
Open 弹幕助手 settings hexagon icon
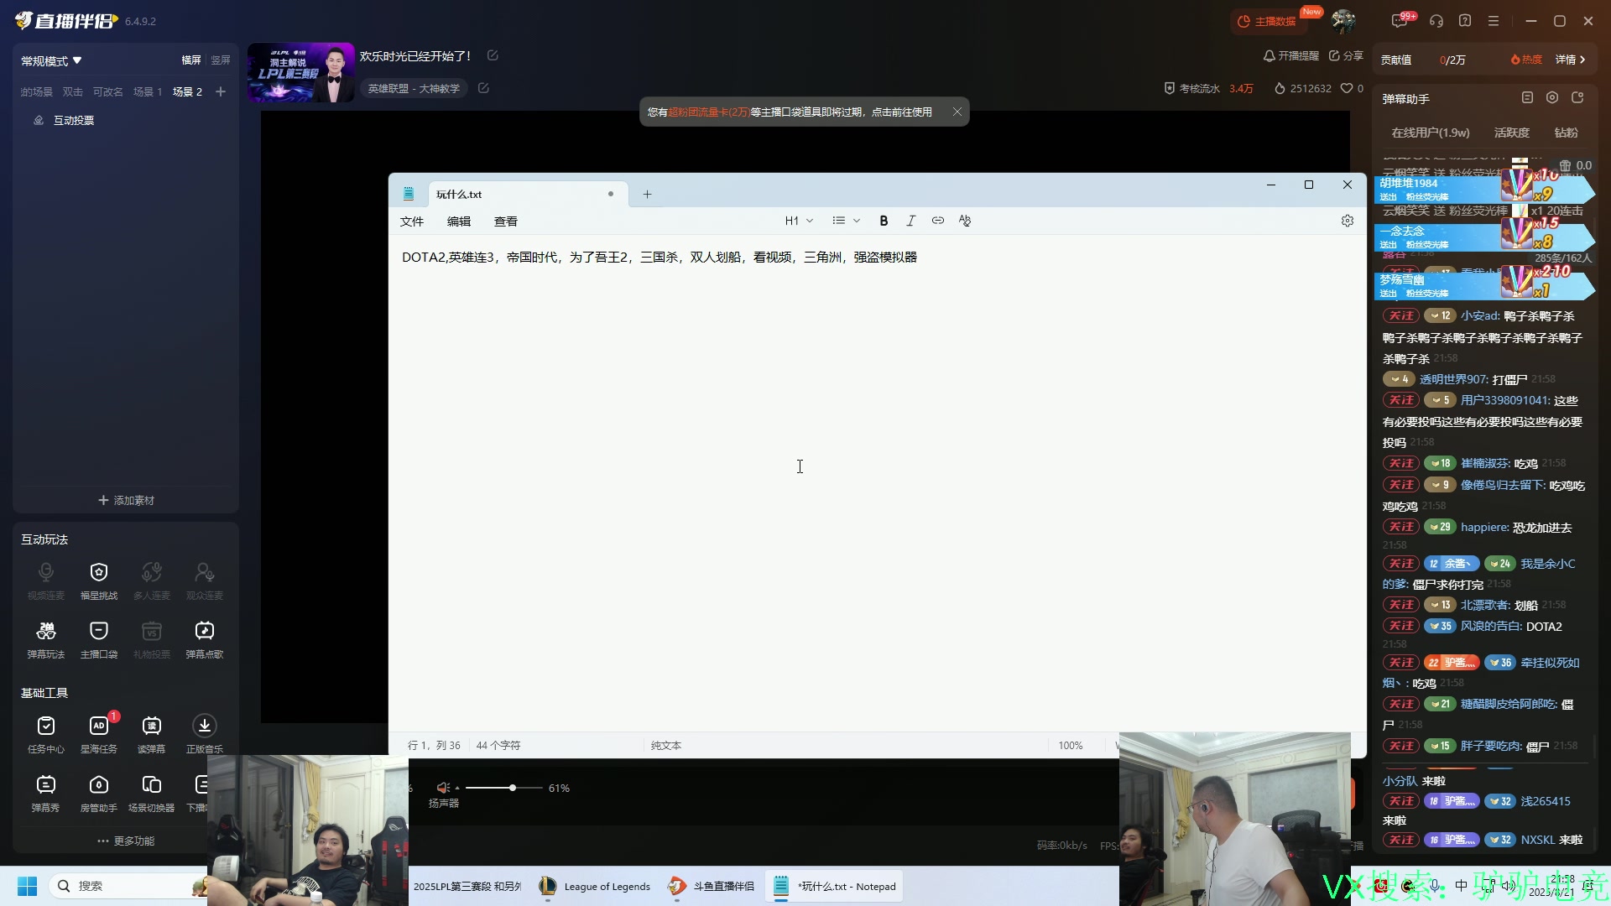(1552, 98)
